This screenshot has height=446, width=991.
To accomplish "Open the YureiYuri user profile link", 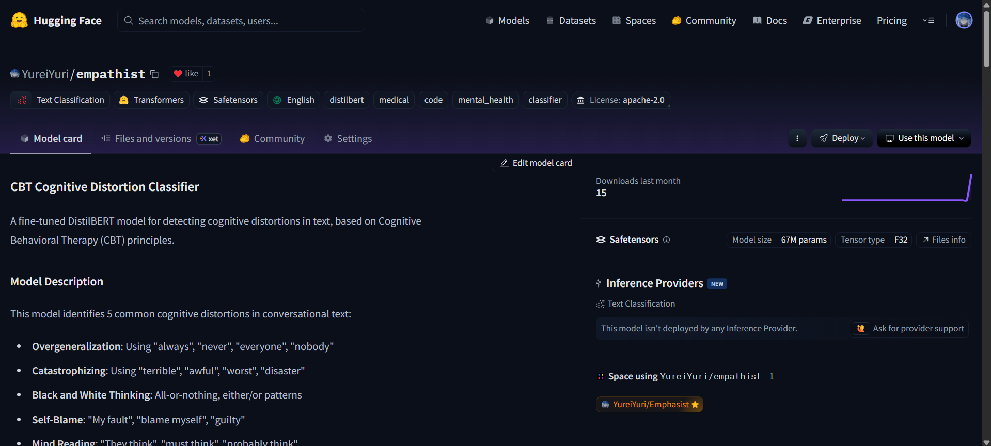I will pyautogui.click(x=45, y=74).
